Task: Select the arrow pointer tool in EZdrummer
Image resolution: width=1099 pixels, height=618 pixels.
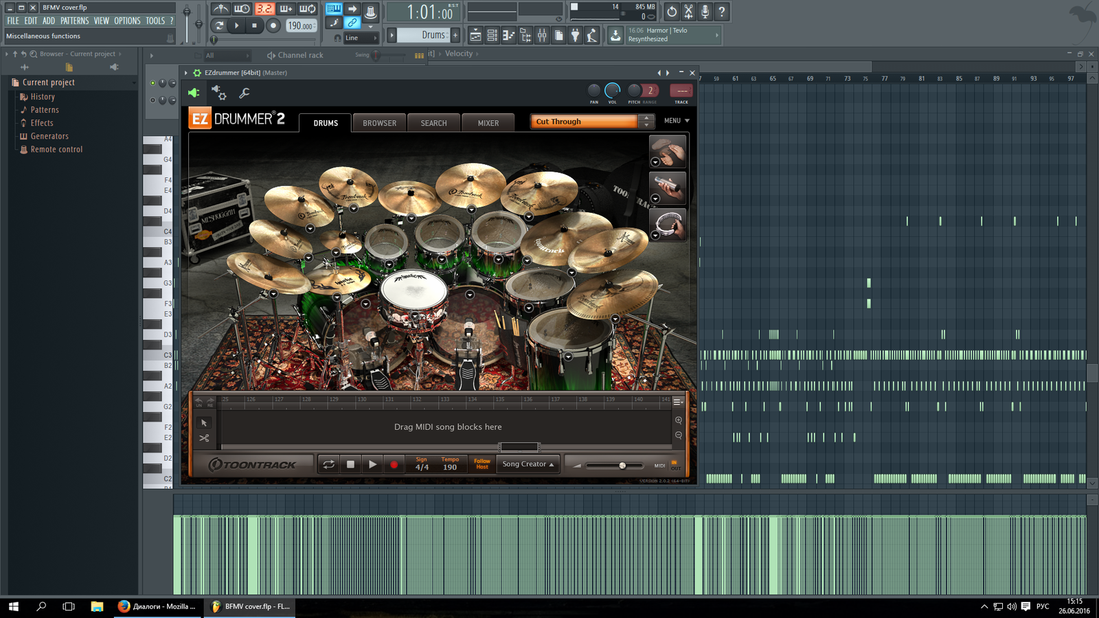Action: pyautogui.click(x=204, y=423)
